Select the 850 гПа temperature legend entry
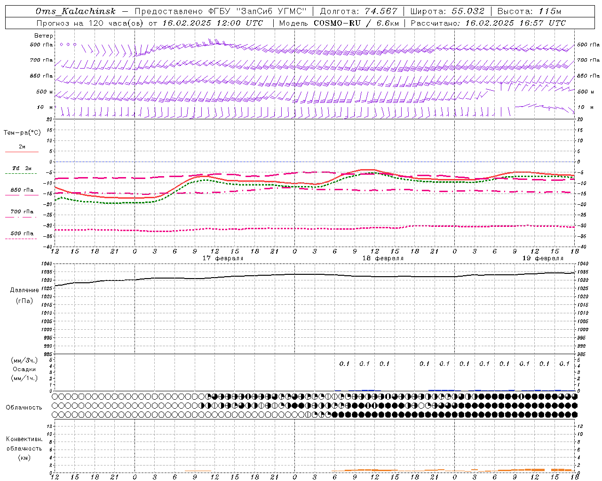The height and width of the screenshot is (481, 602). coord(22,191)
